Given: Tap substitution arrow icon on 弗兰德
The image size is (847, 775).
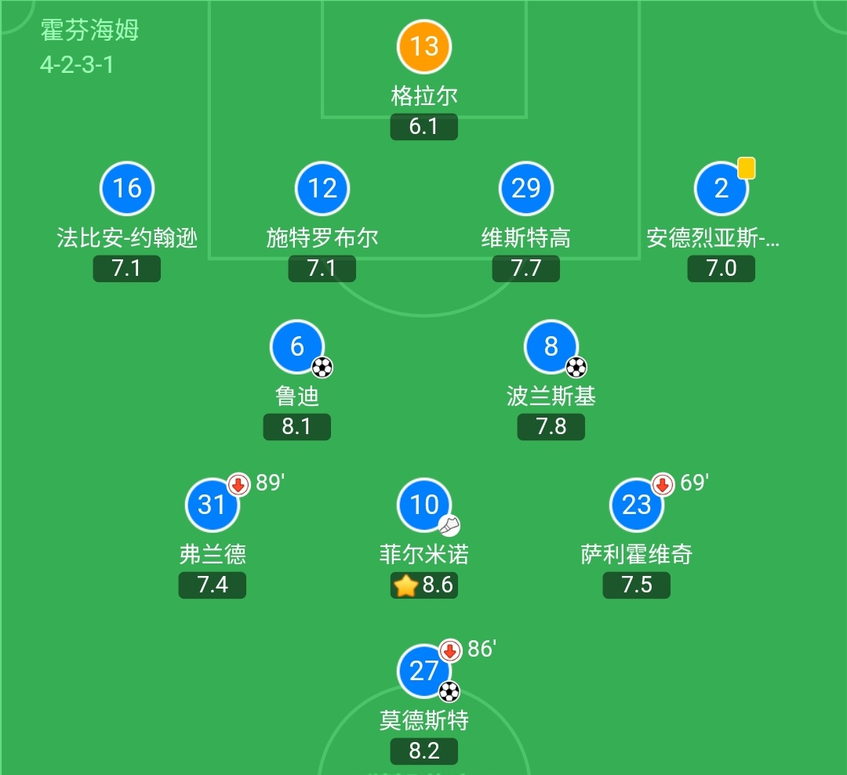Looking at the screenshot, I should pos(238,484).
